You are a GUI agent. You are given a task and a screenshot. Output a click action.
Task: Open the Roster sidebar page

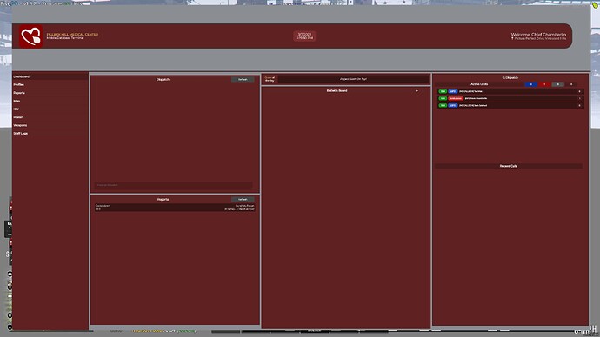pyautogui.click(x=50, y=117)
